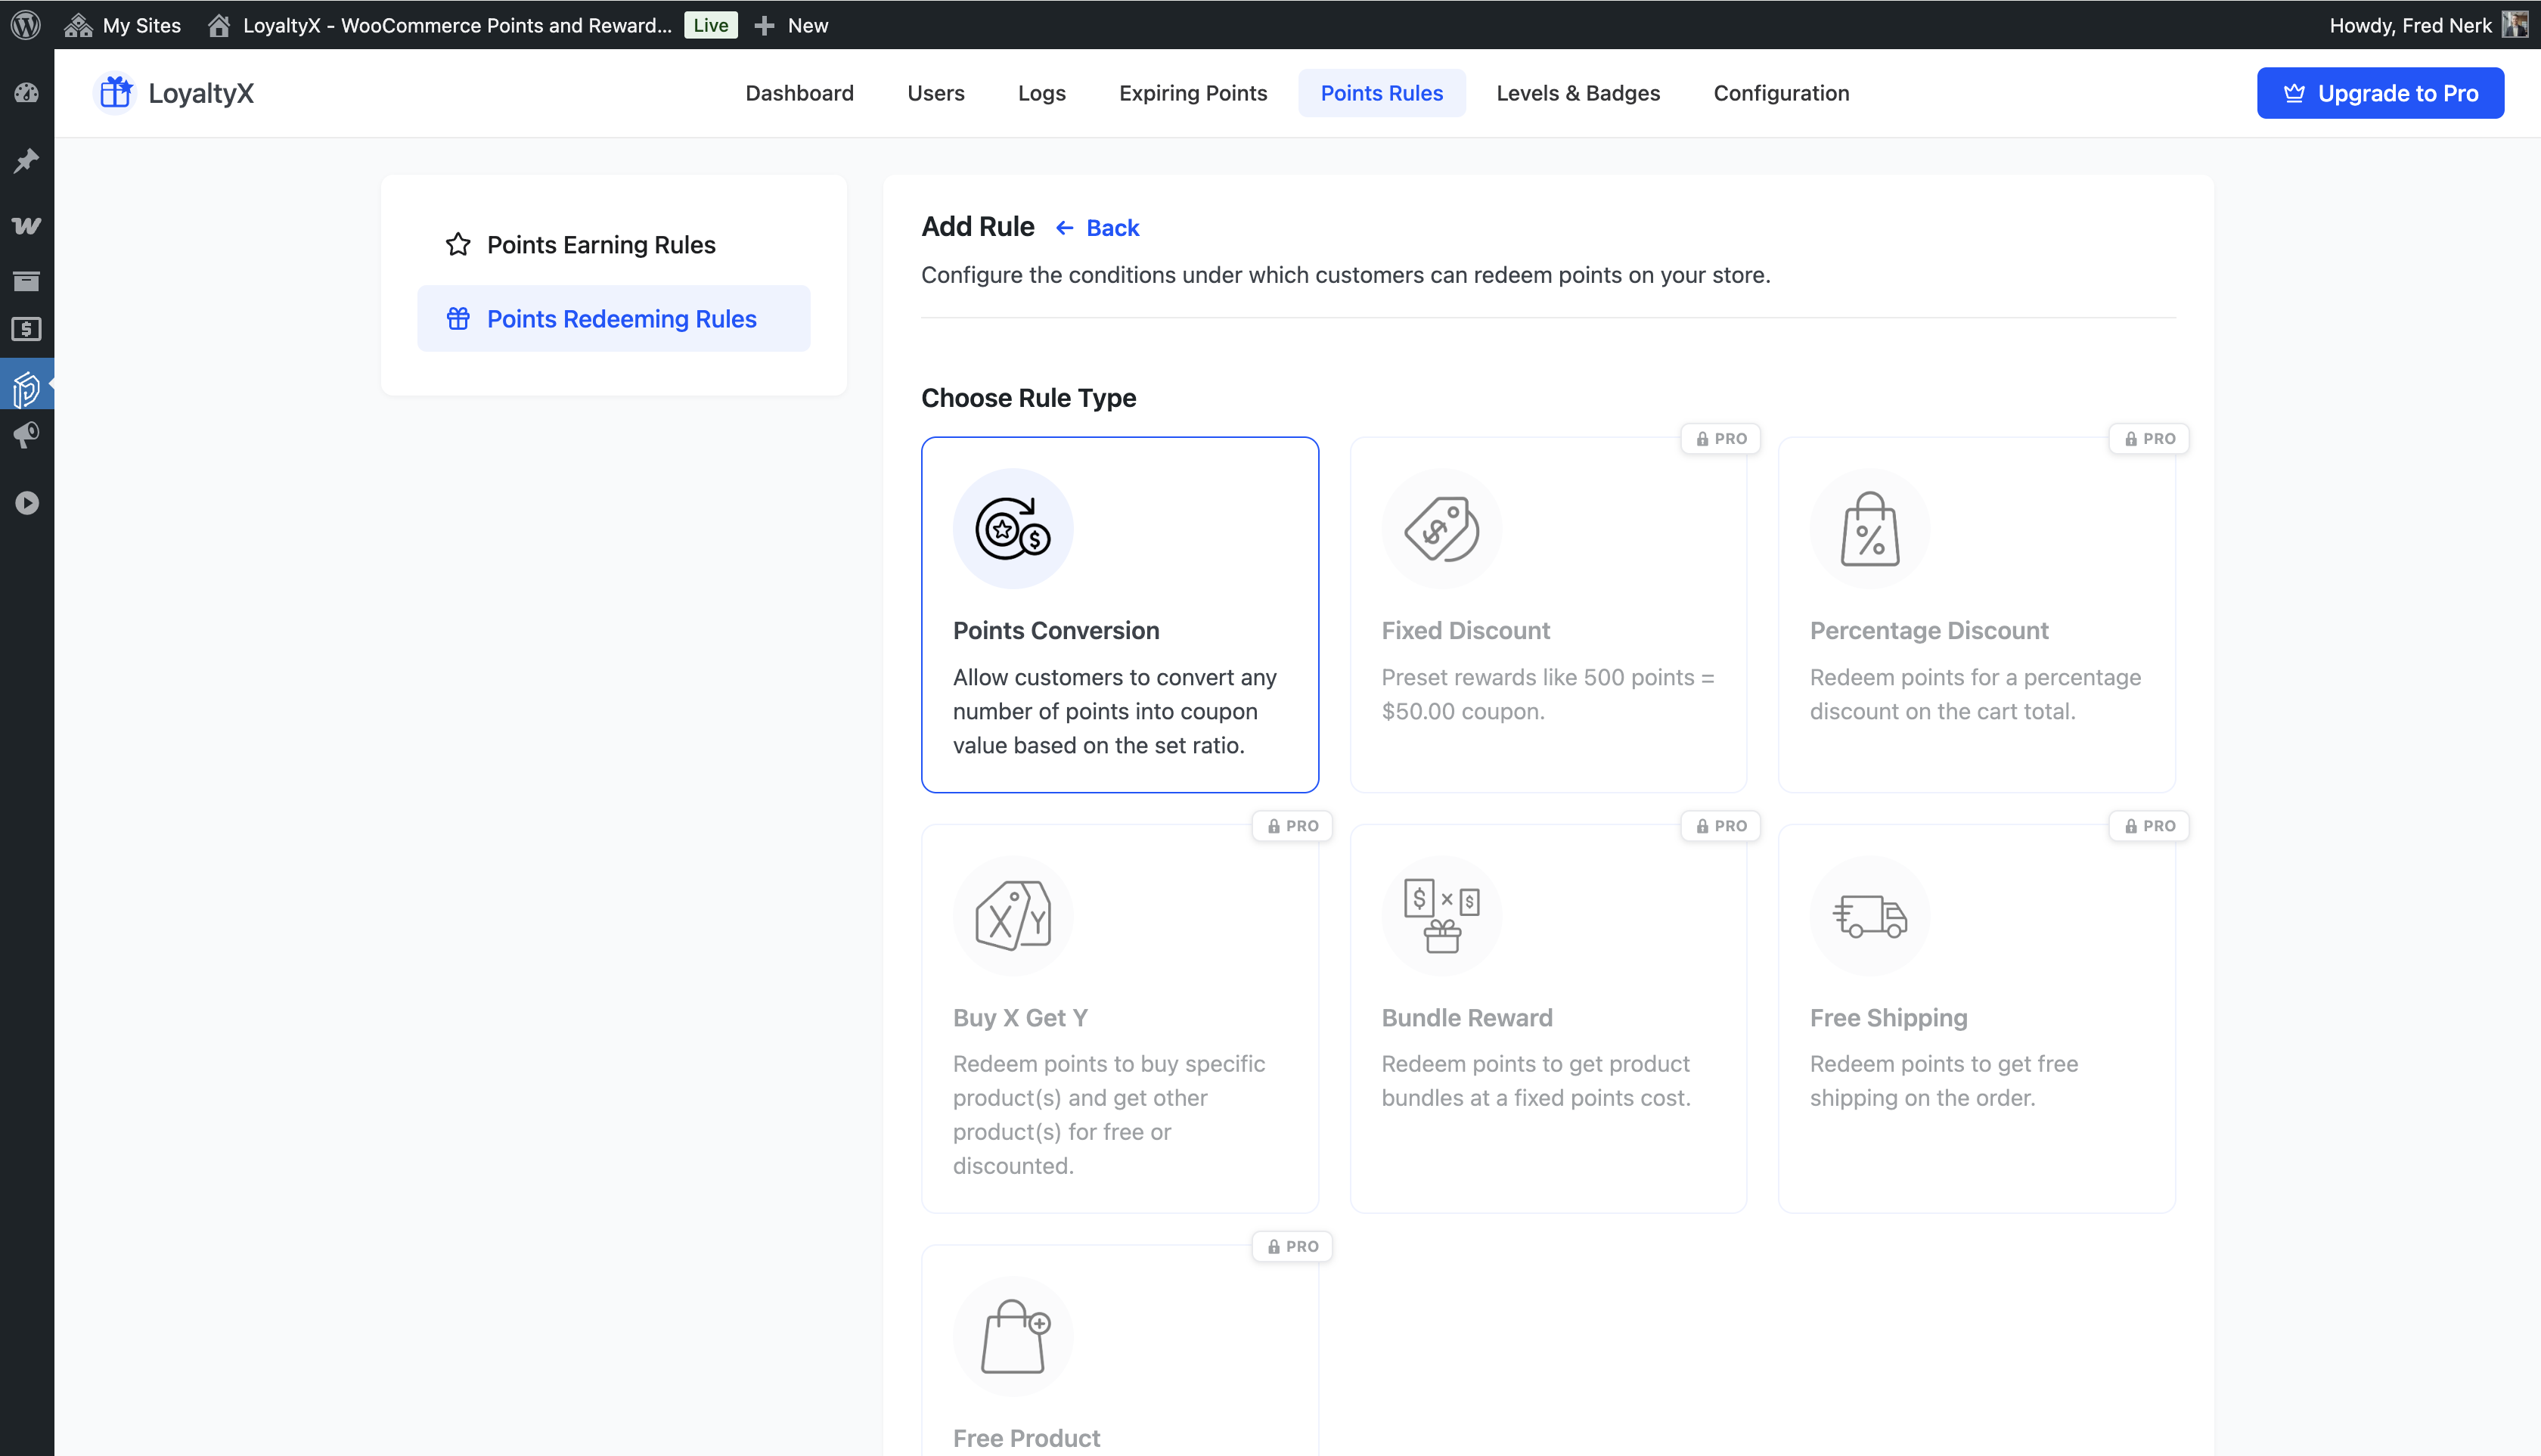The image size is (2541, 1456).
Task: Open the My Sites admin menu
Action: point(123,25)
